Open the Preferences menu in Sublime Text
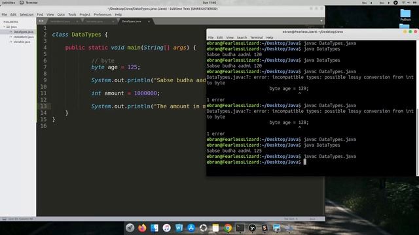This screenshot has height=235, width=419. coord(102,14)
